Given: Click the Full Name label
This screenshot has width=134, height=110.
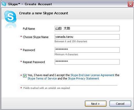Looking at the screenshot, I should [29, 29].
